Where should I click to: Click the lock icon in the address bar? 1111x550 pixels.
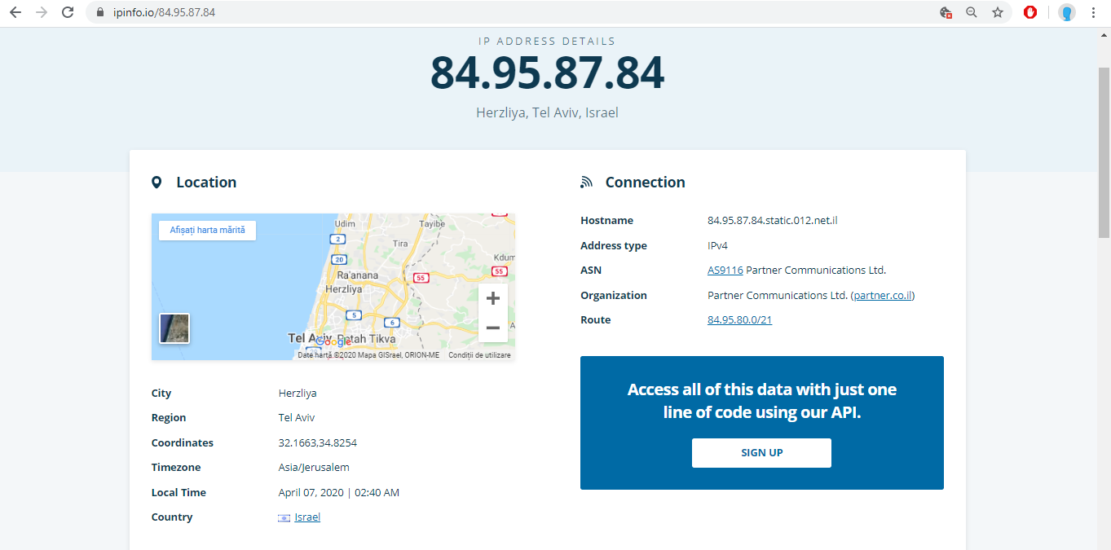[x=100, y=12]
